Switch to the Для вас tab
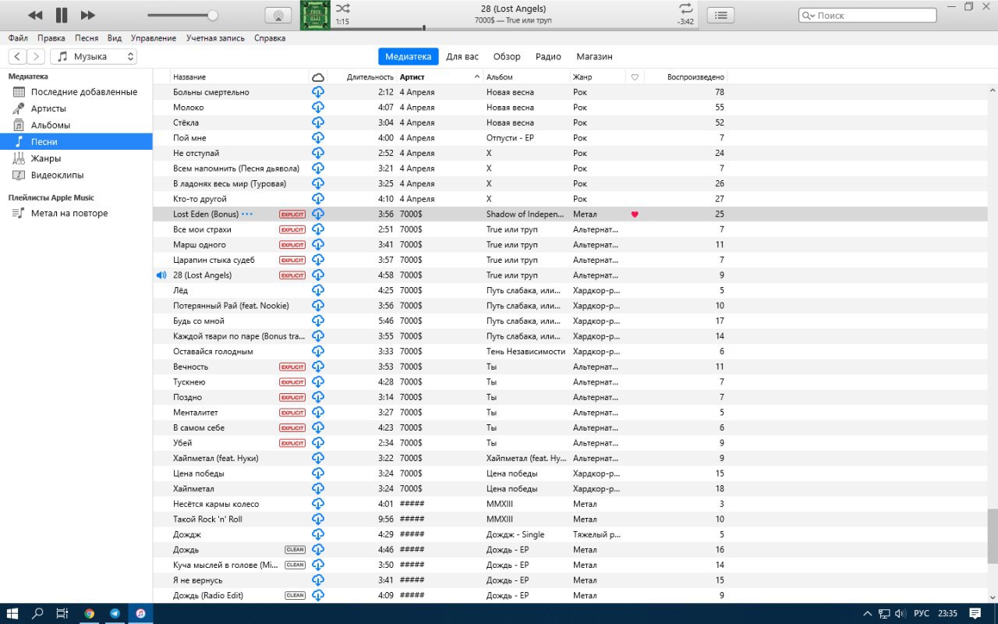The width and height of the screenshot is (998, 624). pos(462,56)
